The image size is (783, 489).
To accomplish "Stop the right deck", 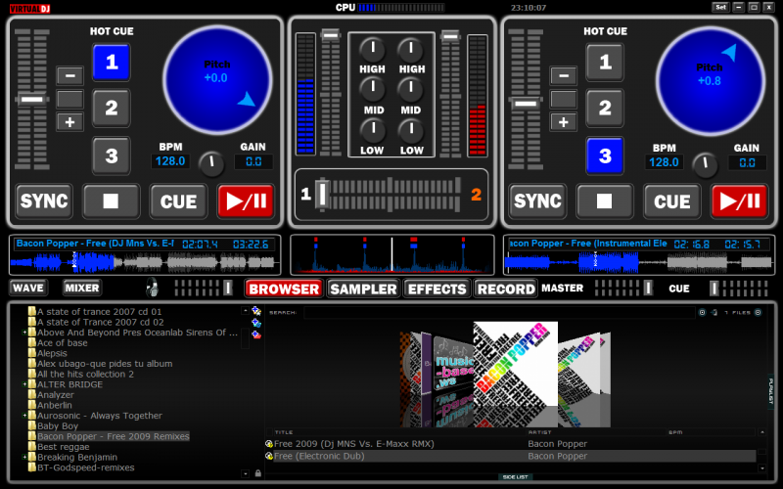I will click(604, 201).
